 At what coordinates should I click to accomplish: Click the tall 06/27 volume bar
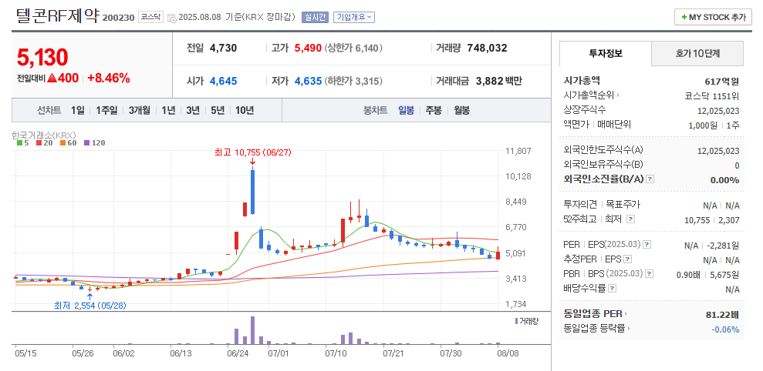(x=252, y=330)
